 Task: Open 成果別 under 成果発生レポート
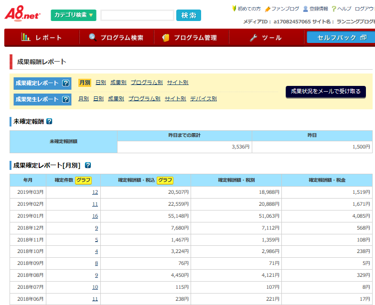pos(116,99)
